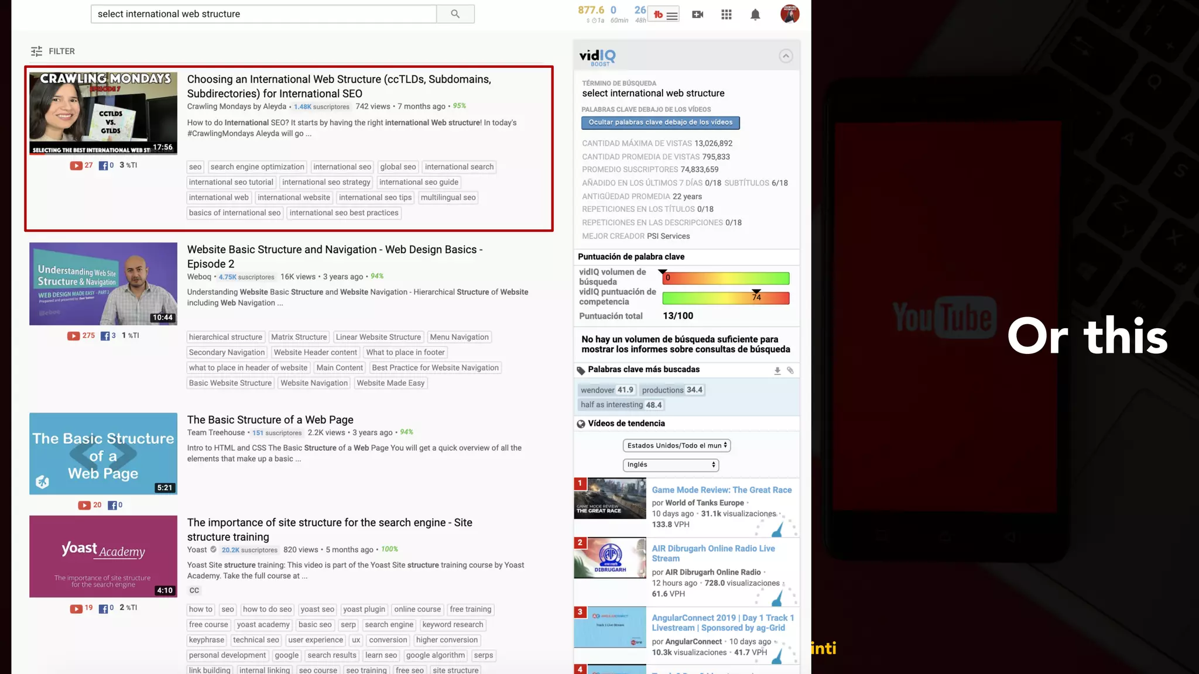Viewport: 1199px width, 674px height.
Task: Click YouTube icon with 27 under first video
Action: [76, 166]
